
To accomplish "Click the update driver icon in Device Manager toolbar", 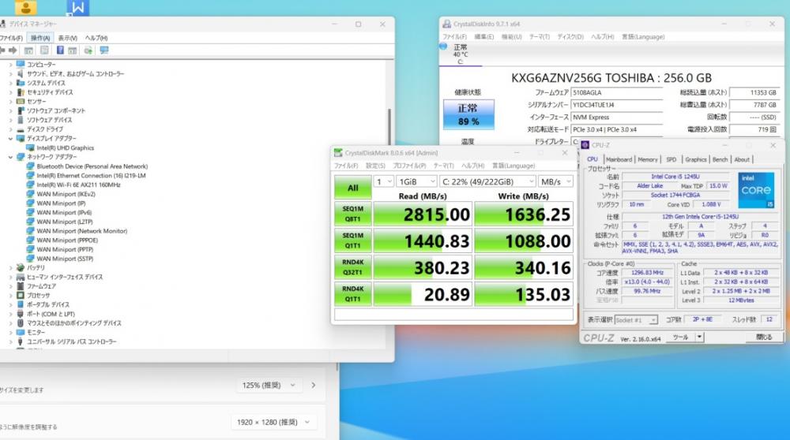I will [x=88, y=50].
